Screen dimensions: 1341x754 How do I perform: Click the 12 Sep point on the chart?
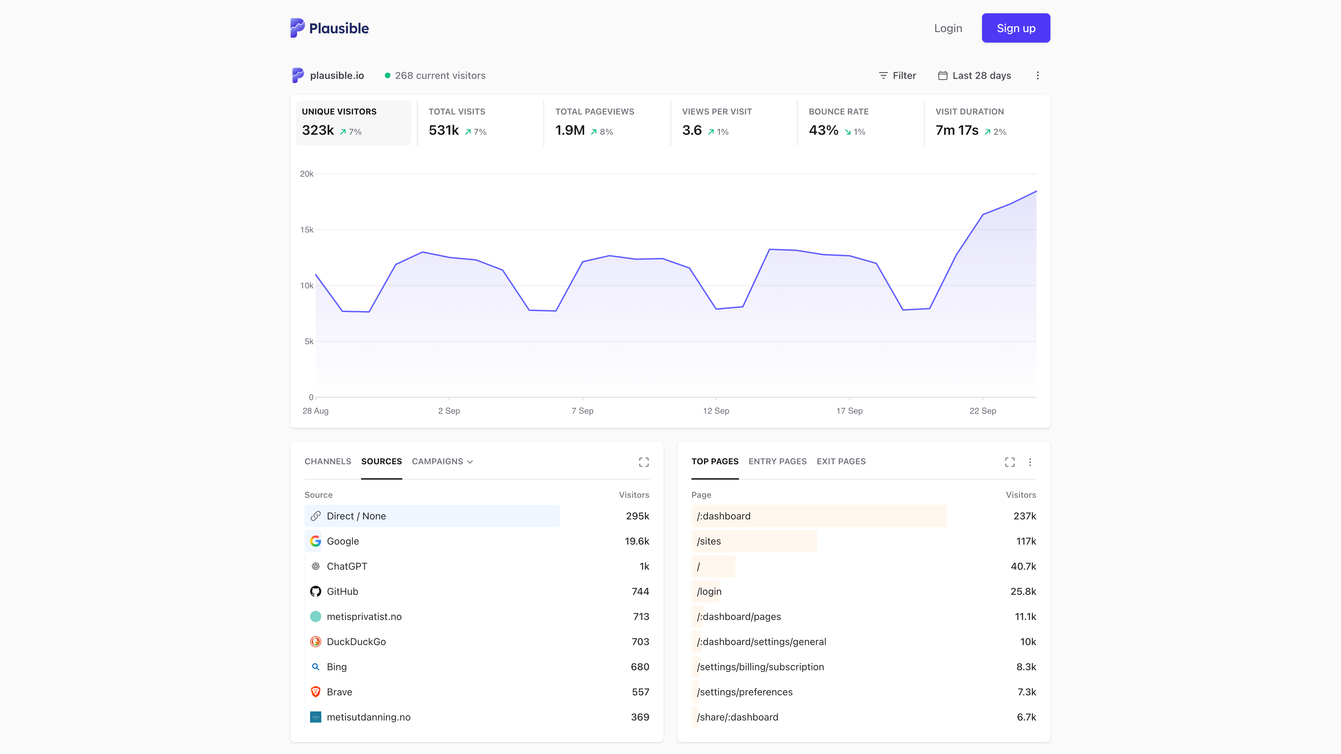tap(716, 309)
